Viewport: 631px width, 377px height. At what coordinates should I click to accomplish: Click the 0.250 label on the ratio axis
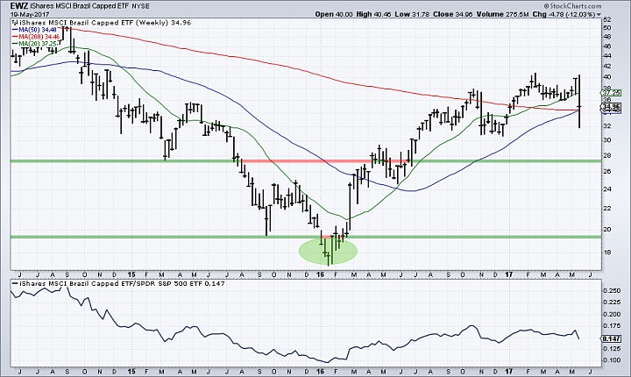pyautogui.click(x=613, y=291)
